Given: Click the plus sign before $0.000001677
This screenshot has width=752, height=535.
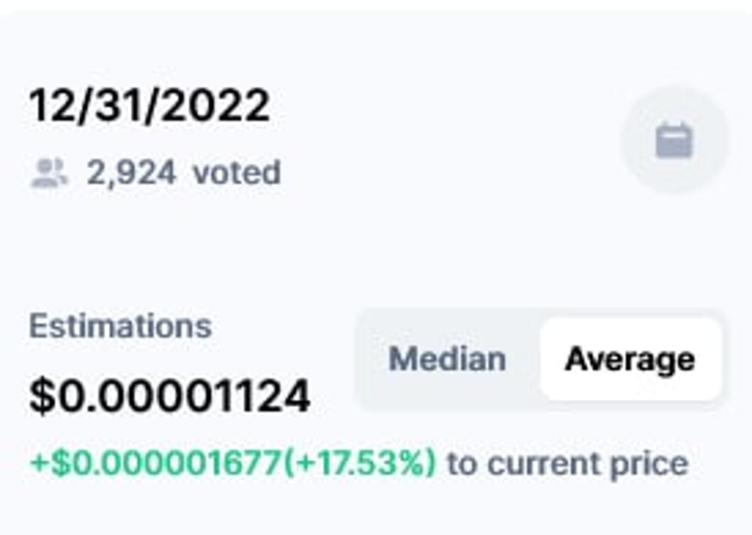Looking at the screenshot, I should [37, 464].
